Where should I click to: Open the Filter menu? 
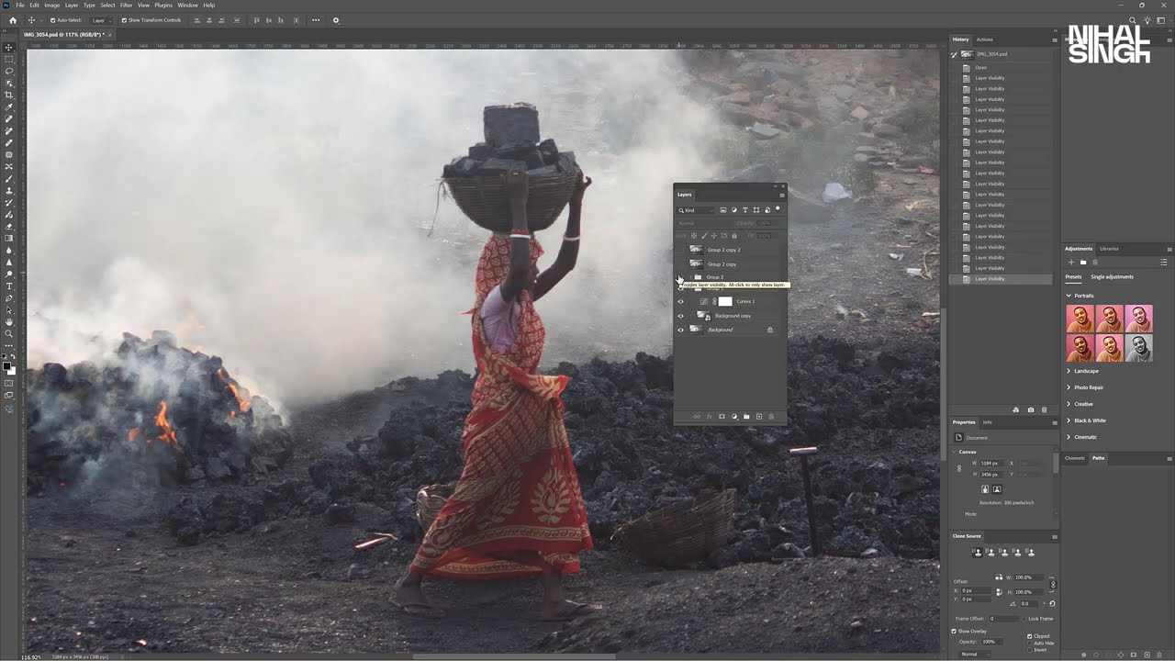(126, 5)
